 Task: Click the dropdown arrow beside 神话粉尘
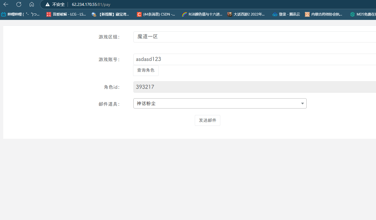(302, 103)
